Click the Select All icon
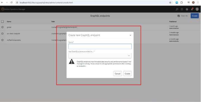 (x=179, y=16)
